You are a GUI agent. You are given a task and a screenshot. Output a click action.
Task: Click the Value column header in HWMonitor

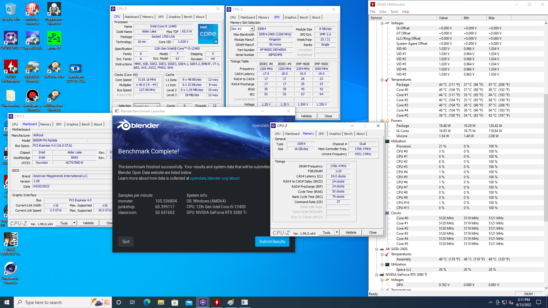coord(449,18)
